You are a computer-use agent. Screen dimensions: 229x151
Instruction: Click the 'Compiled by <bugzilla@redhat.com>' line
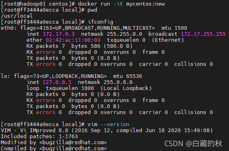[x=54, y=148]
